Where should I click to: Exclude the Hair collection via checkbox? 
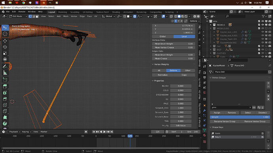[x=259, y=46]
